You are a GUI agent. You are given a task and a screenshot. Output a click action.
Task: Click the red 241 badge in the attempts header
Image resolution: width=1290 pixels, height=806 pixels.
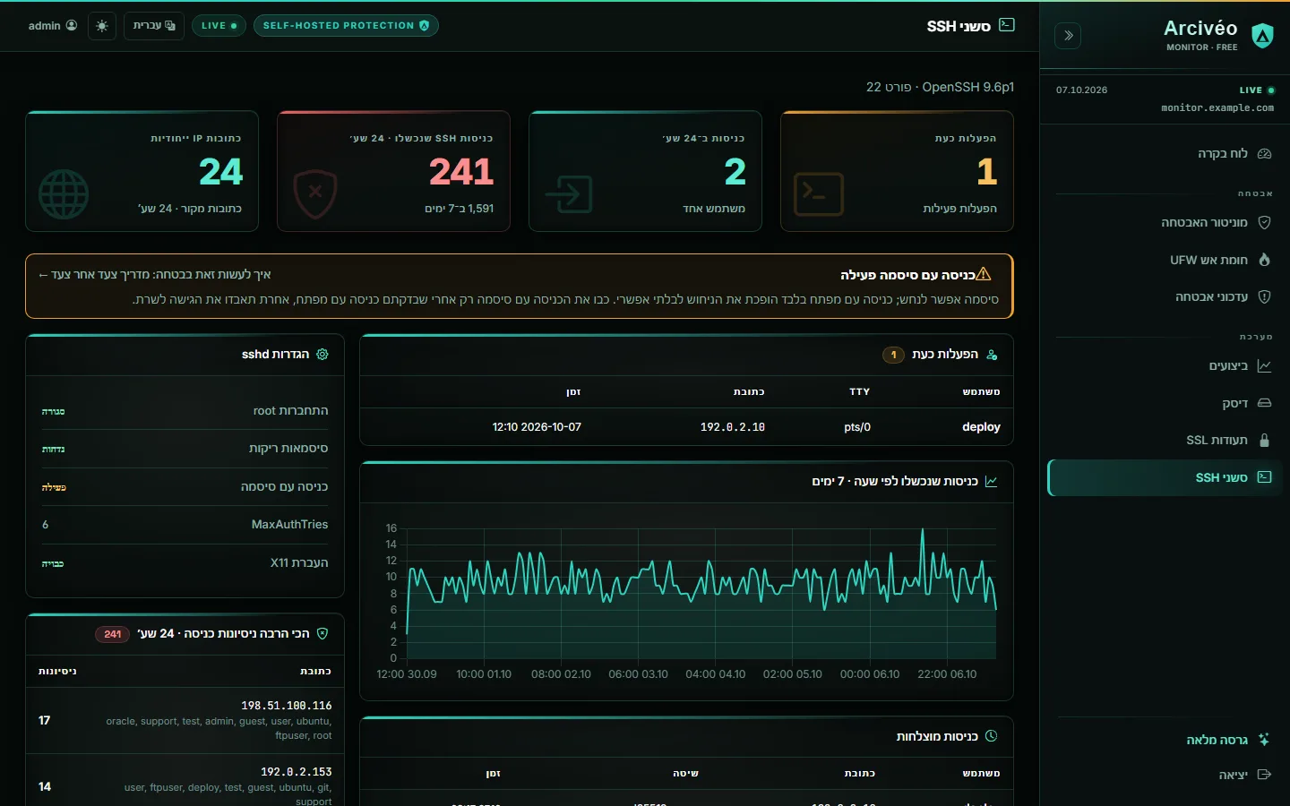[x=112, y=634]
